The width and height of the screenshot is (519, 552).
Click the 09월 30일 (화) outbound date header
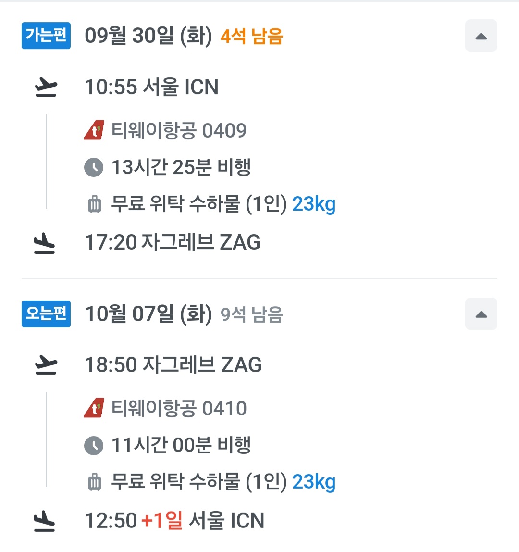click(x=148, y=36)
